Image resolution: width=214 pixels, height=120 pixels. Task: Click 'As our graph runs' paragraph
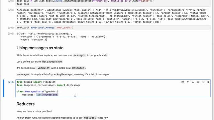63,118
